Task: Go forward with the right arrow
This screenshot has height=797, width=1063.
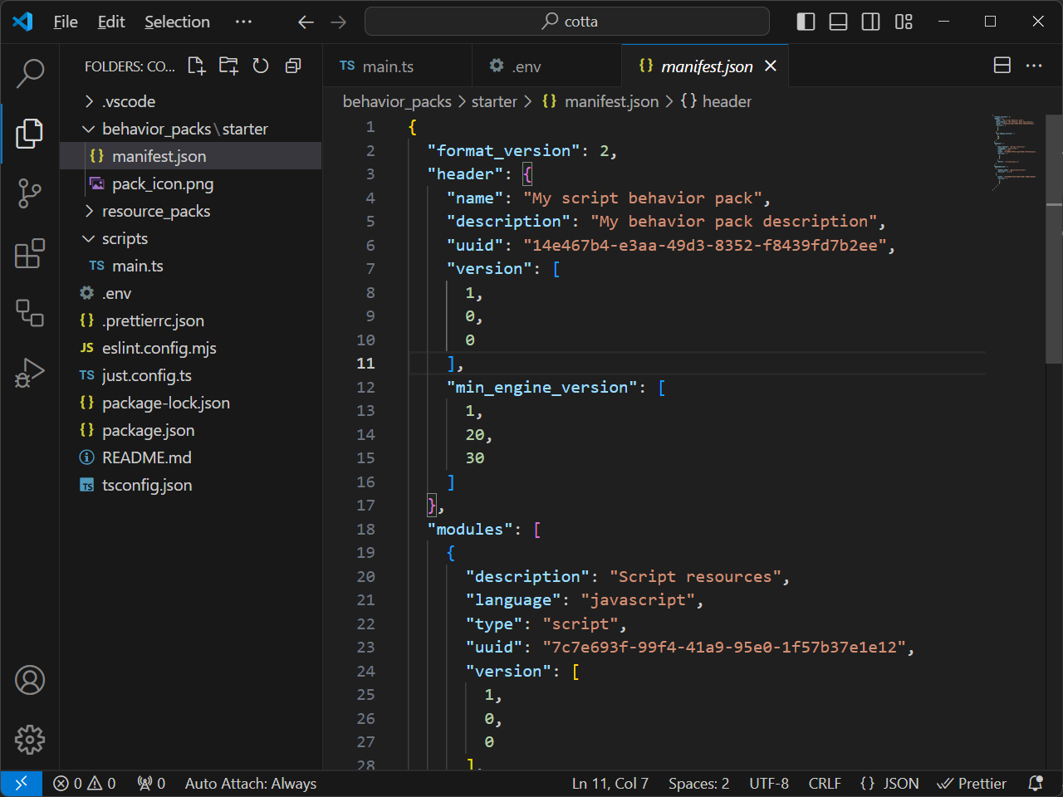Action: click(x=338, y=22)
